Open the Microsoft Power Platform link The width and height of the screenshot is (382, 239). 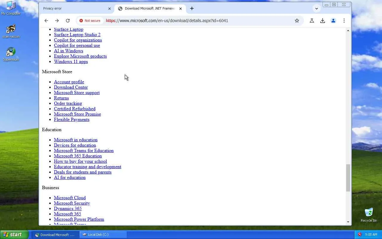point(79,219)
